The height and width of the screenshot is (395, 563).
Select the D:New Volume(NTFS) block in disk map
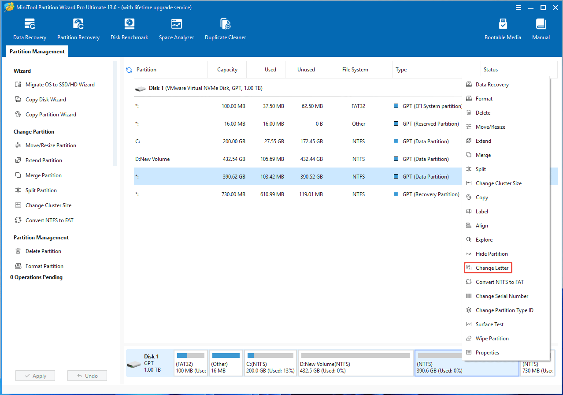coord(356,363)
